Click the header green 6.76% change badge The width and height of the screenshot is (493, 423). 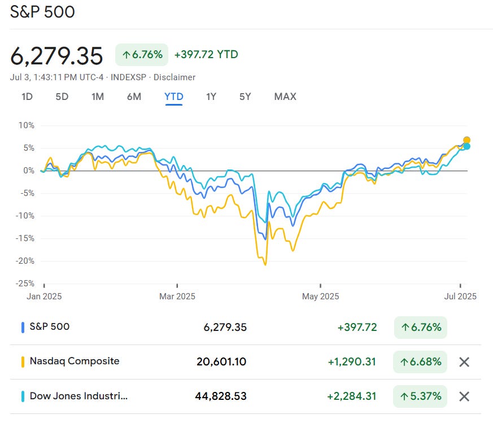[142, 55]
